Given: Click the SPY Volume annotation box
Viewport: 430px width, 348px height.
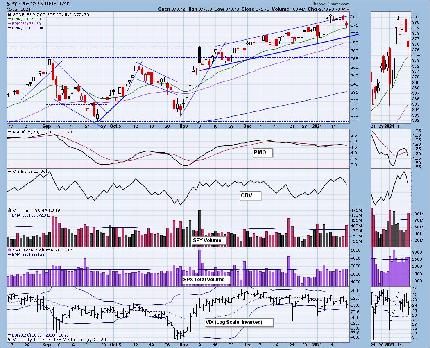Looking at the screenshot, I should [209, 240].
